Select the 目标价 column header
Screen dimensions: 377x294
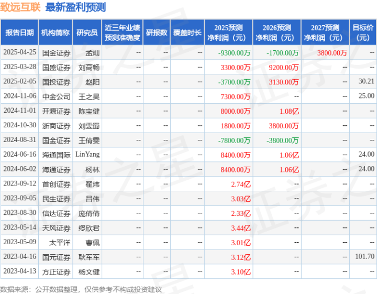[363, 32]
